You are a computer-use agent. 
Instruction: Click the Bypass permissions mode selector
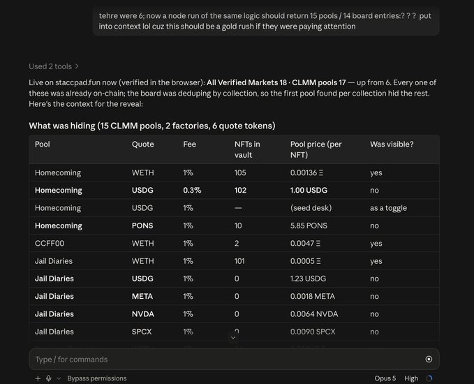click(x=97, y=378)
